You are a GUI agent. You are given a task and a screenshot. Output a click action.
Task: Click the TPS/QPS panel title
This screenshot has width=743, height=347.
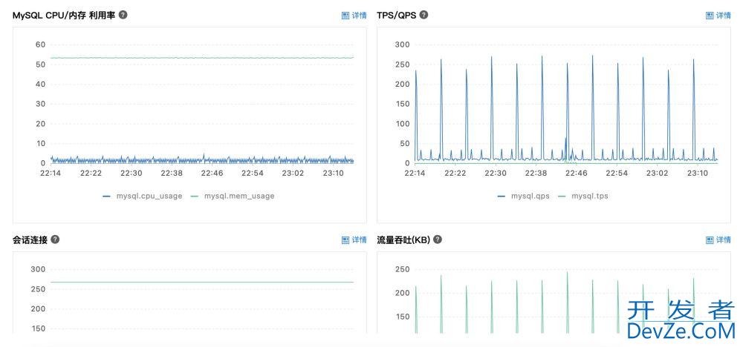click(397, 15)
